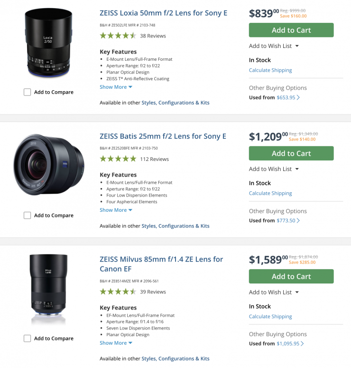The image size is (351, 368).
Task: Add ZEISS Batis 25mm to cart
Action: tap(291, 153)
